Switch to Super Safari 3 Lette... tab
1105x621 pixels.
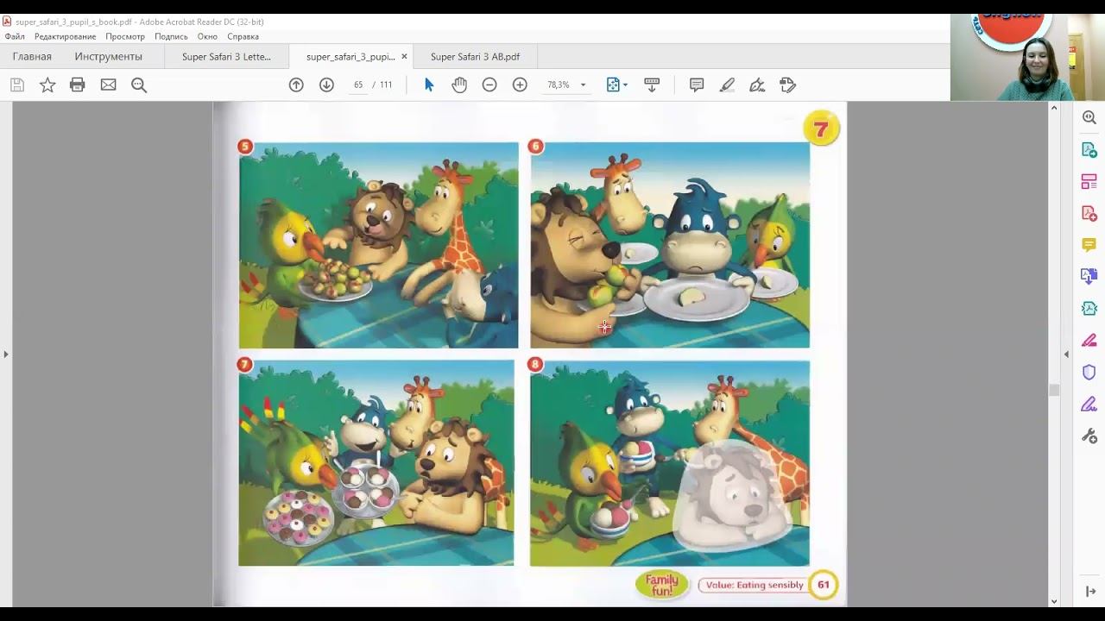point(226,57)
